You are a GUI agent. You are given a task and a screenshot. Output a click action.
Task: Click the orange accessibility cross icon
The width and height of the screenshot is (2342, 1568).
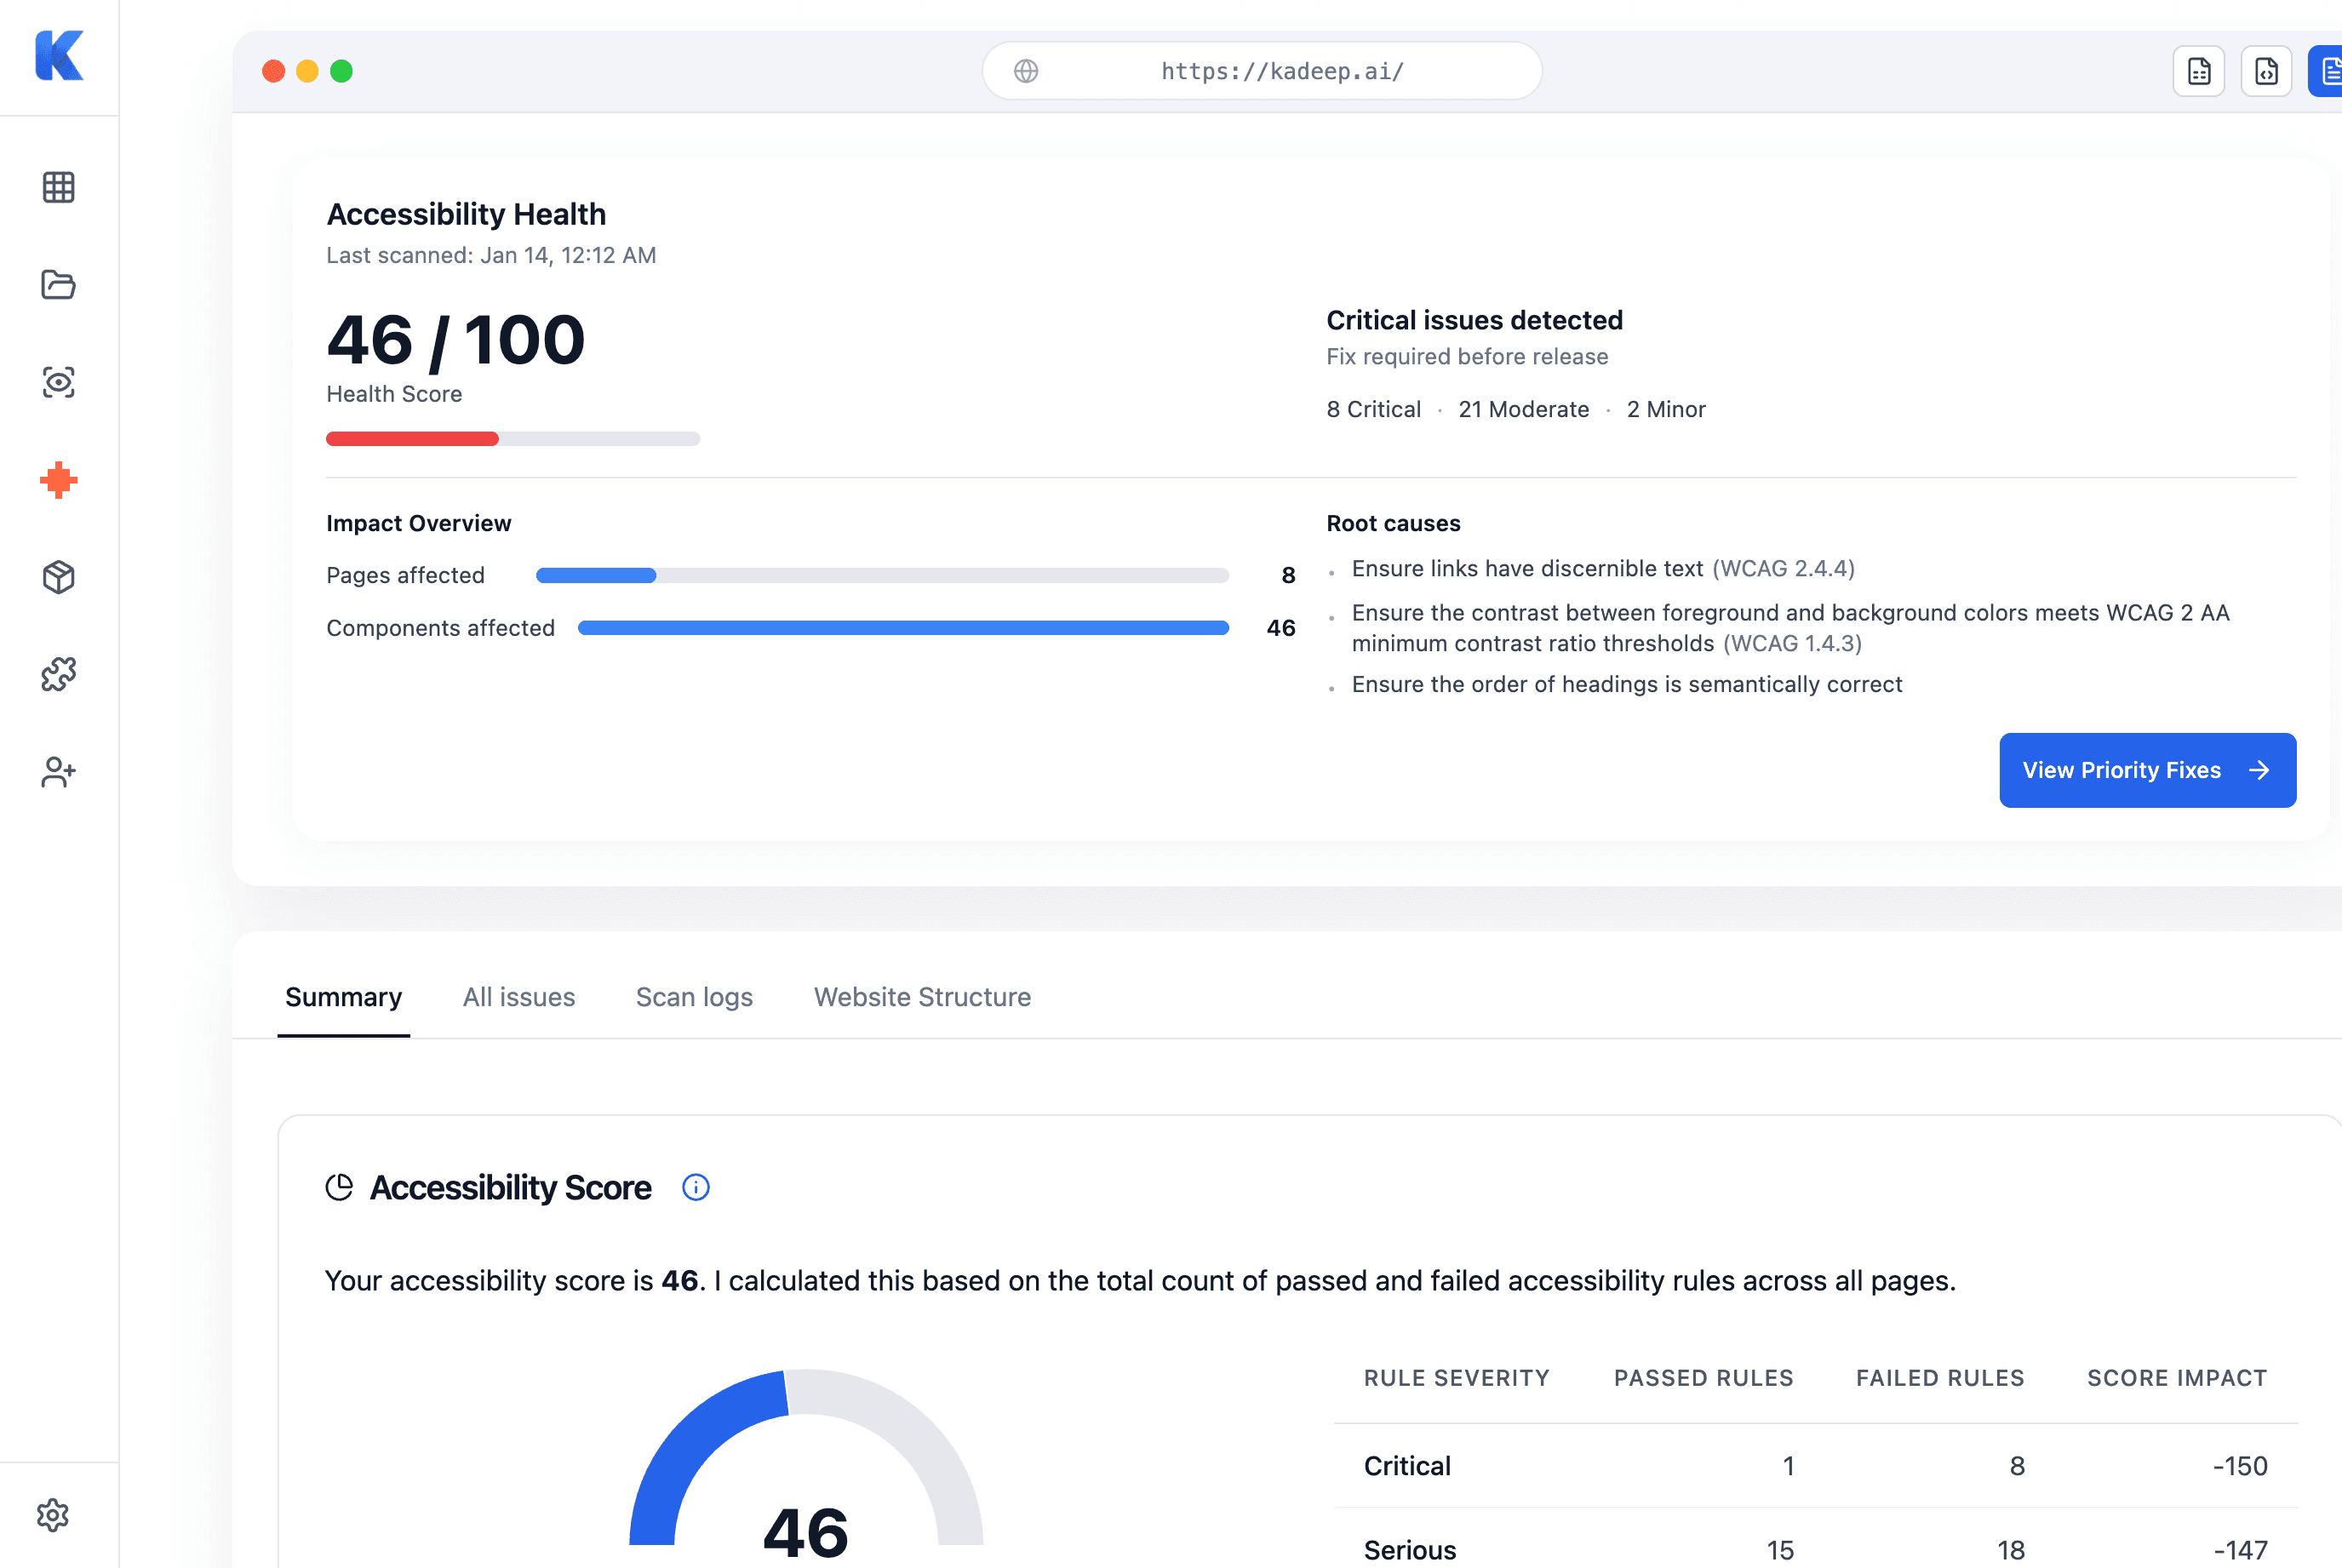coord(59,480)
